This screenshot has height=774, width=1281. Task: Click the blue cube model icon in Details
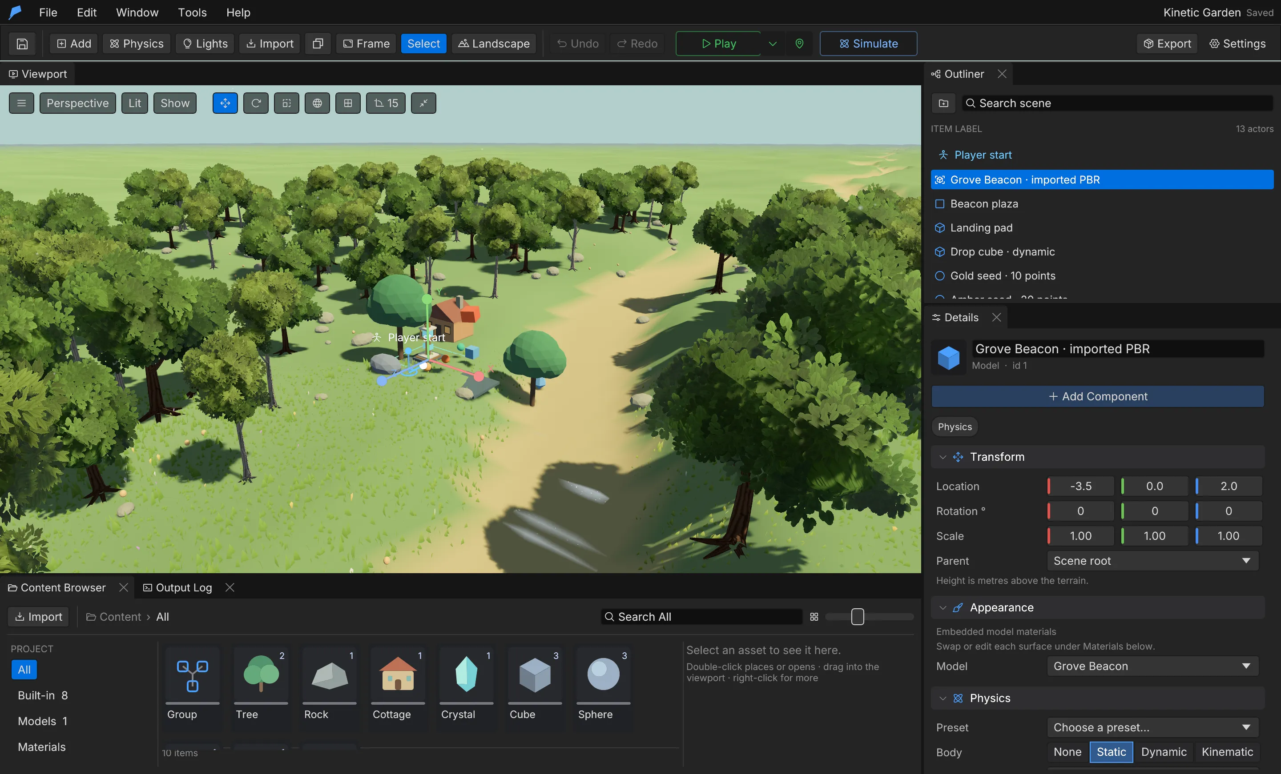click(x=948, y=357)
